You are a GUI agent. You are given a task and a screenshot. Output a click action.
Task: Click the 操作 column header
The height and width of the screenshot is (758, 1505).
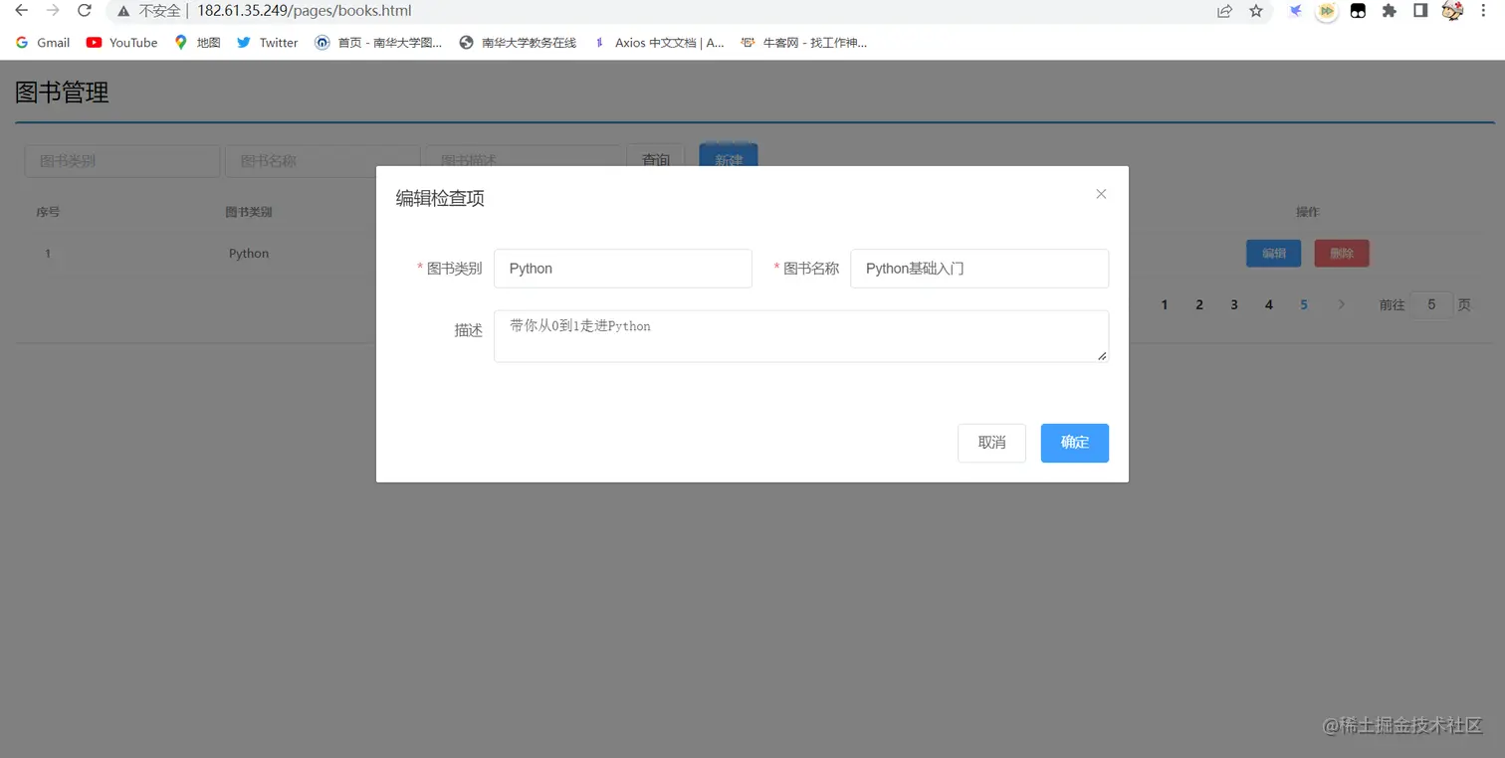pyautogui.click(x=1308, y=212)
